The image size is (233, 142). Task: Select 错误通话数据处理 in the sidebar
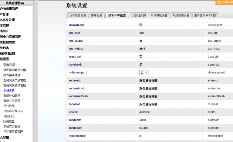tap(15, 70)
